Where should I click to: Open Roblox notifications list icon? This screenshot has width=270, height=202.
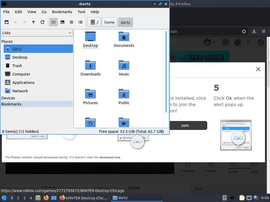coord(225,42)
